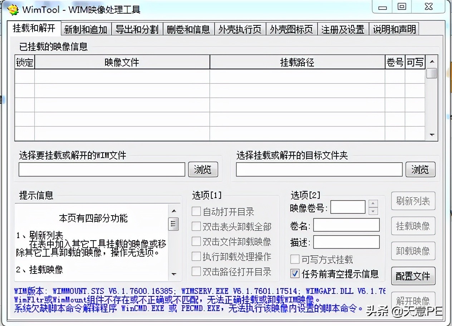Click 浏览 to select a WIM file

(203, 169)
